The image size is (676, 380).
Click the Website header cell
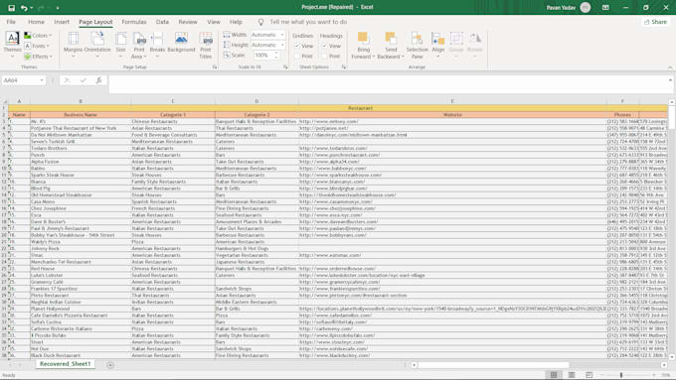pos(452,114)
